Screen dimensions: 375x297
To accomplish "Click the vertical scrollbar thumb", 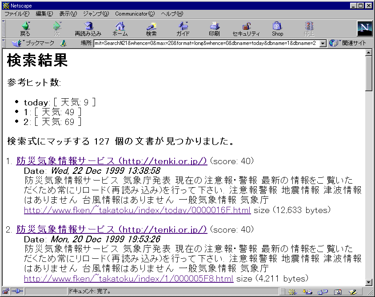I will (368, 73).
